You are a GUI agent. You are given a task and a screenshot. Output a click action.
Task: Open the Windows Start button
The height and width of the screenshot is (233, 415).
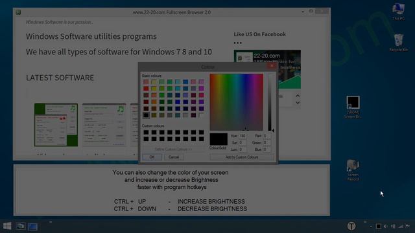click(x=7, y=226)
